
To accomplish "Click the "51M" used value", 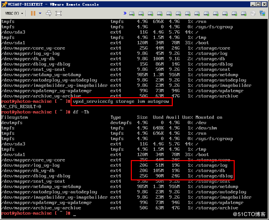I will tap(159, 165).
